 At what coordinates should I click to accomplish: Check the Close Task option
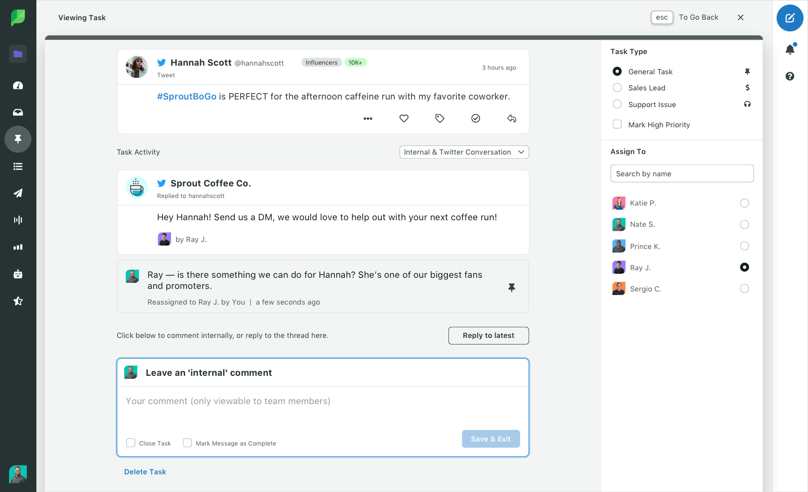[131, 442]
